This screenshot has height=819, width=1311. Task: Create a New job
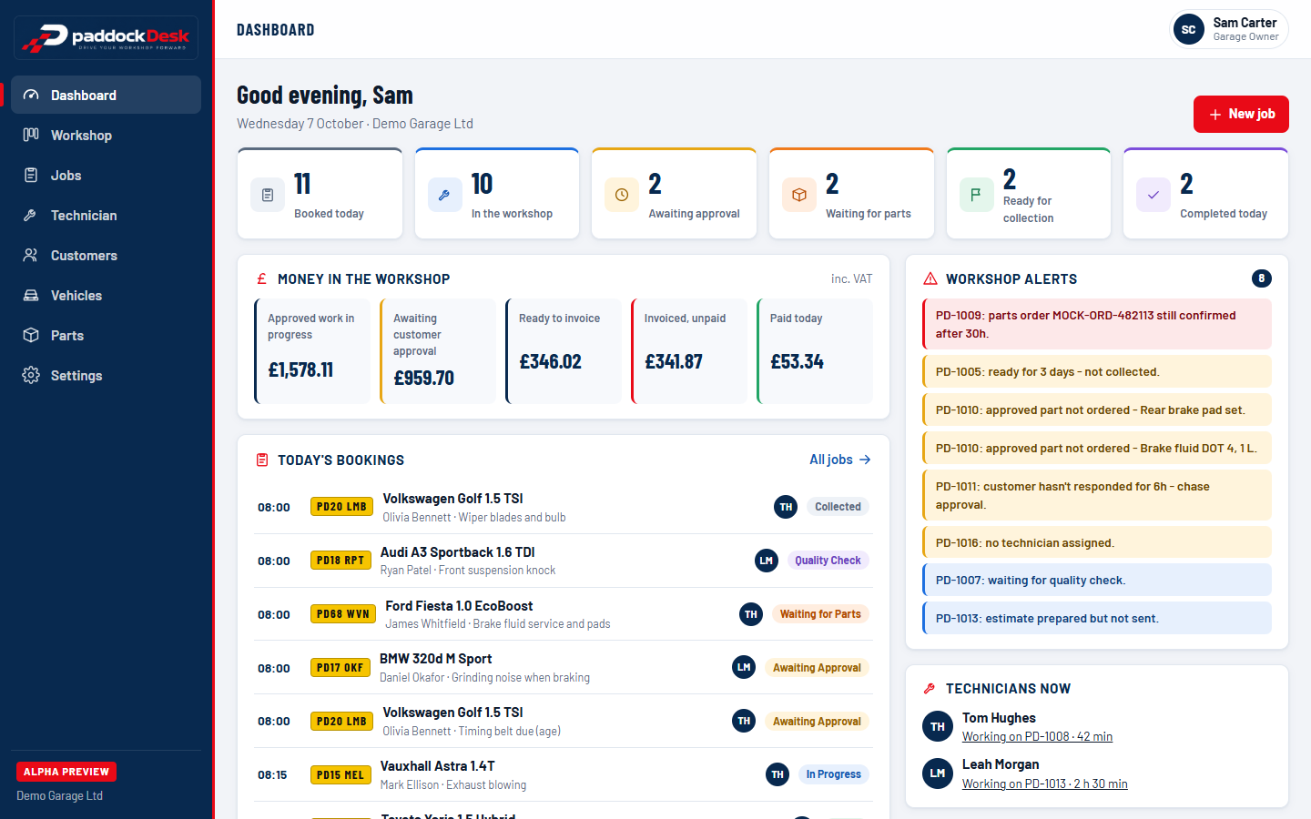[x=1241, y=115]
